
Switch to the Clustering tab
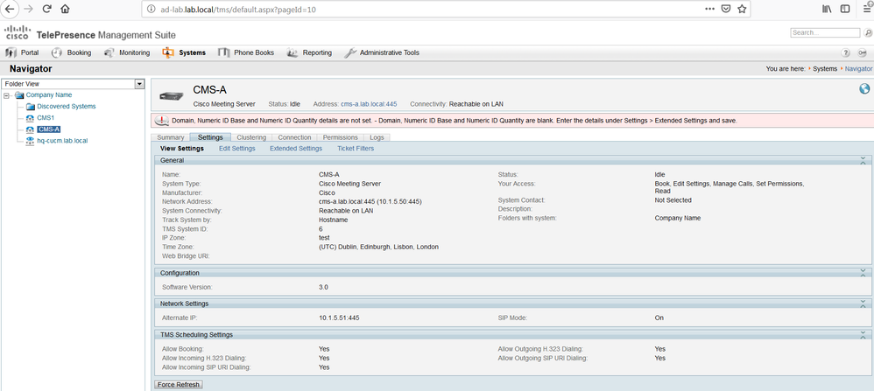click(251, 137)
